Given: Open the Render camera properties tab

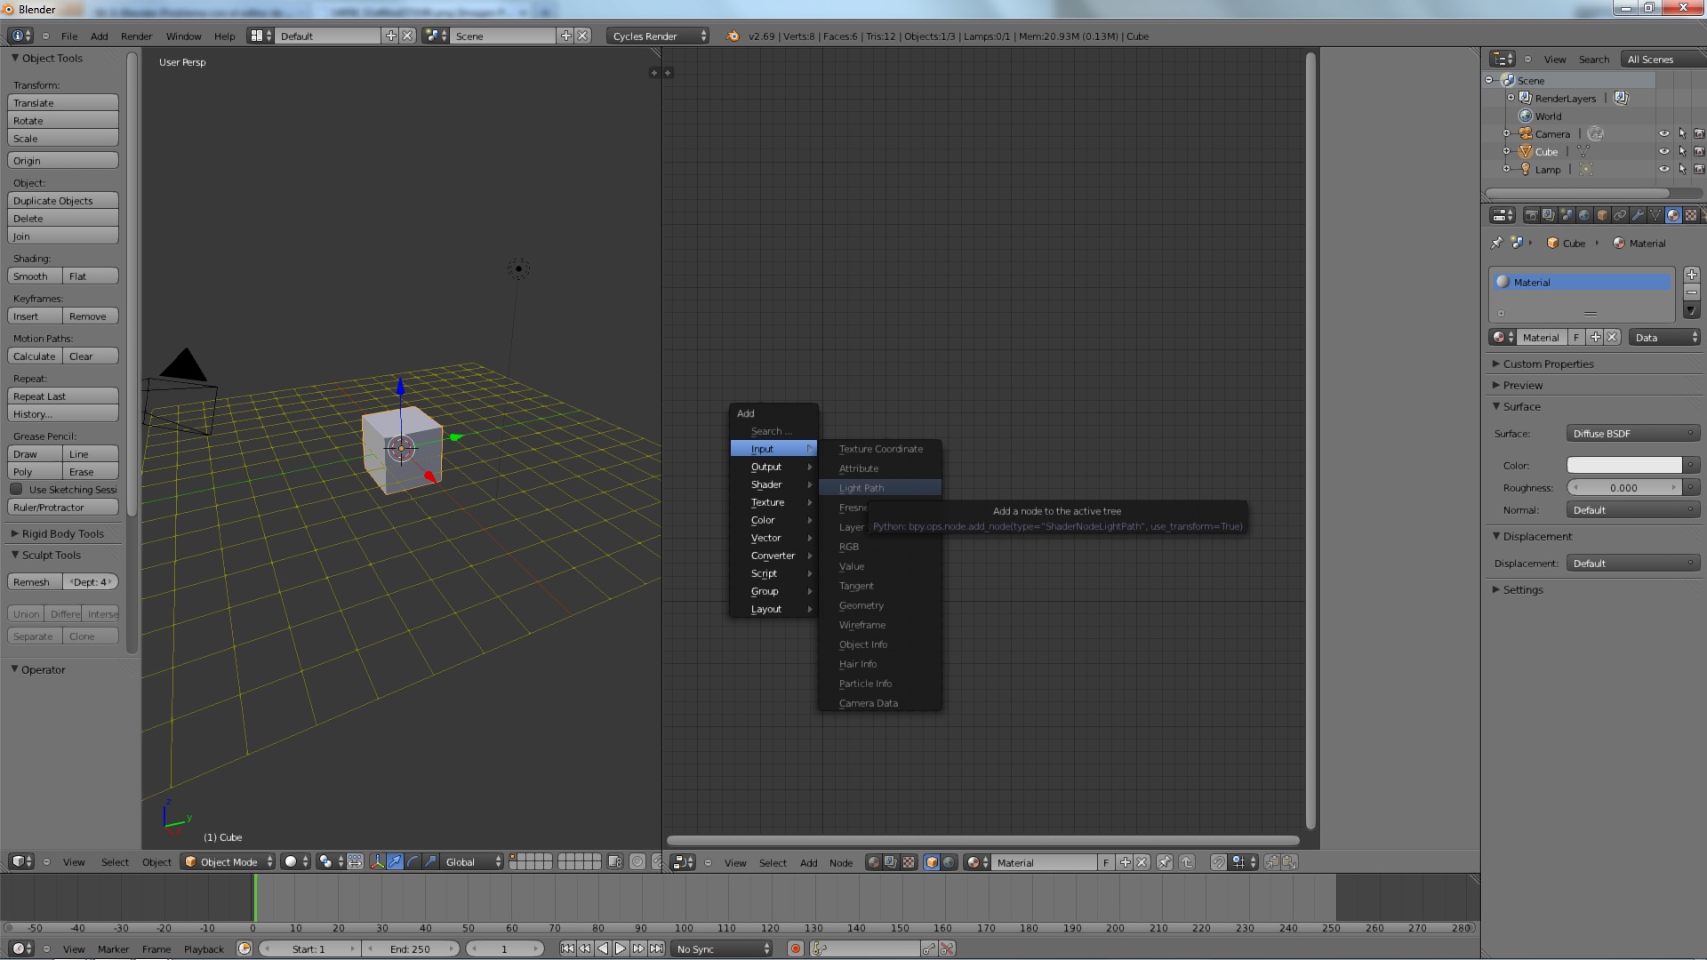Looking at the screenshot, I should [1531, 215].
